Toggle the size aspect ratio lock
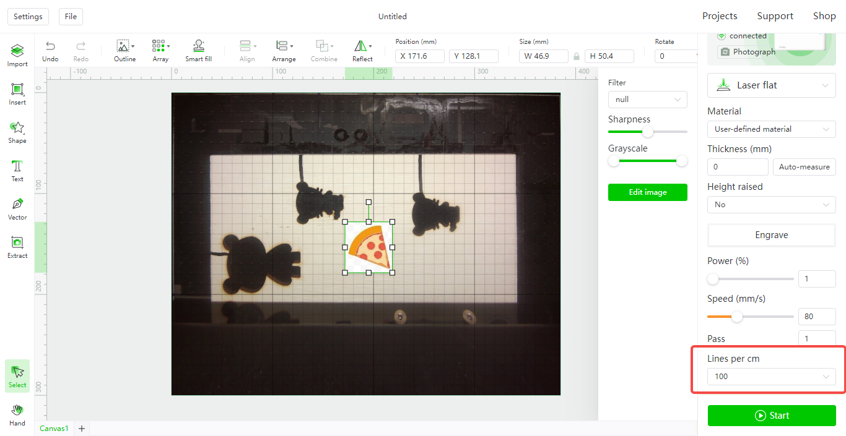 577,56
